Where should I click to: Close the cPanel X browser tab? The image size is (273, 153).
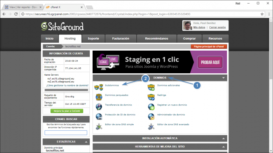coord(82,7)
